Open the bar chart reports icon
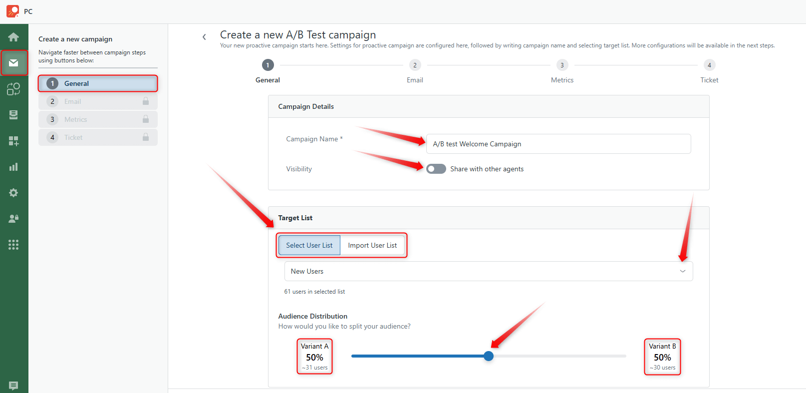 click(x=13, y=167)
